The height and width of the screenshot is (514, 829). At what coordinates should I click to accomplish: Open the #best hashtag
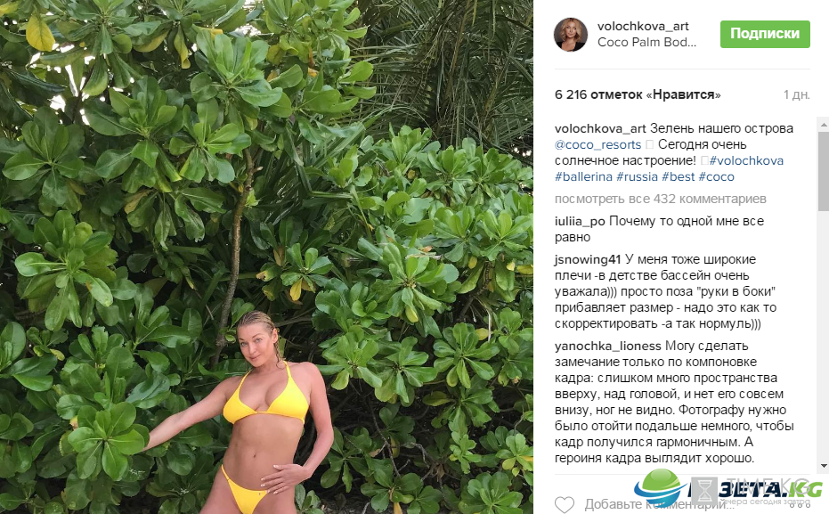click(x=679, y=176)
